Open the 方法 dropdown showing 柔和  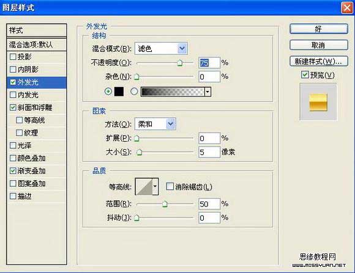click(155, 123)
